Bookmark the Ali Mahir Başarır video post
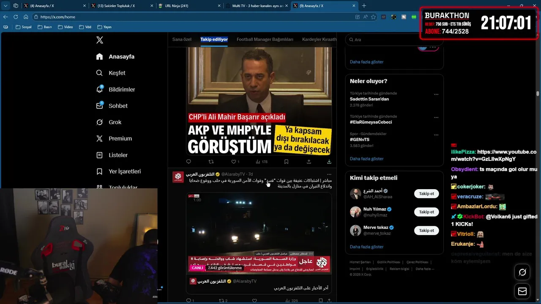Image resolution: width=541 pixels, height=304 pixels. point(286,162)
